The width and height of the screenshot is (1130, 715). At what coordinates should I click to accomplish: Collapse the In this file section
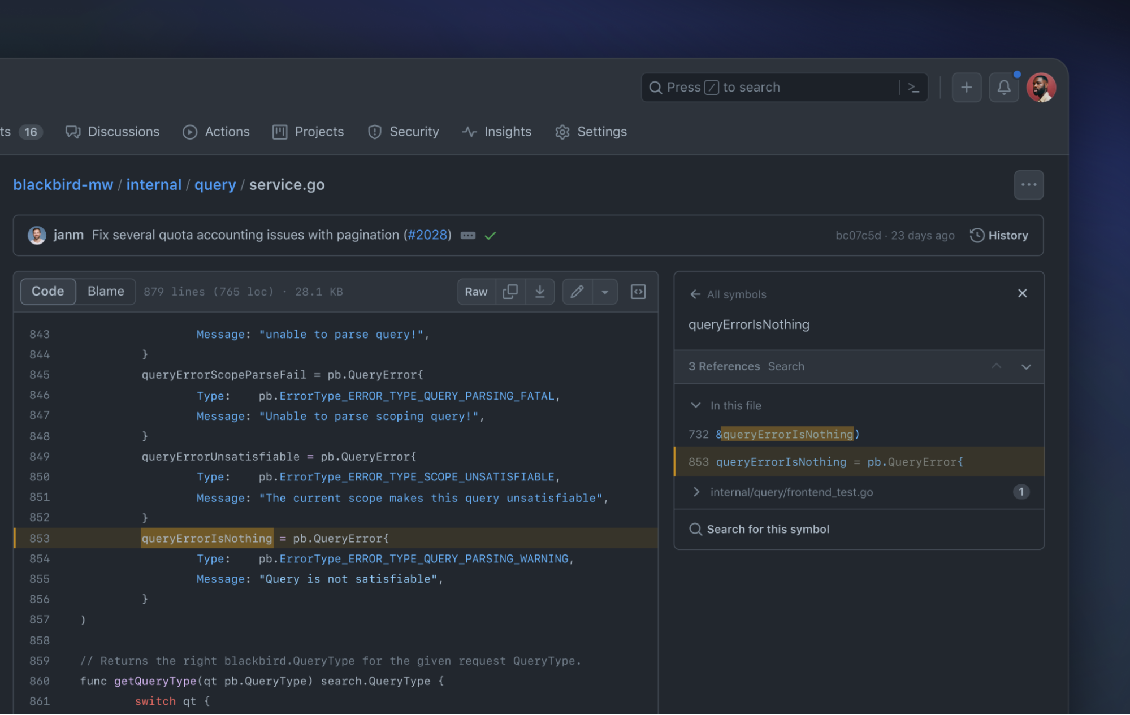click(696, 405)
